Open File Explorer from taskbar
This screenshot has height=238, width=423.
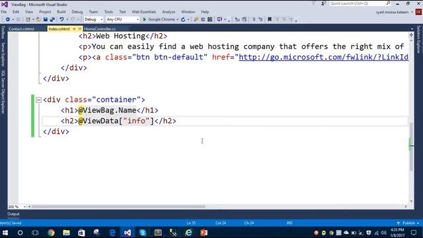[x=66, y=233]
